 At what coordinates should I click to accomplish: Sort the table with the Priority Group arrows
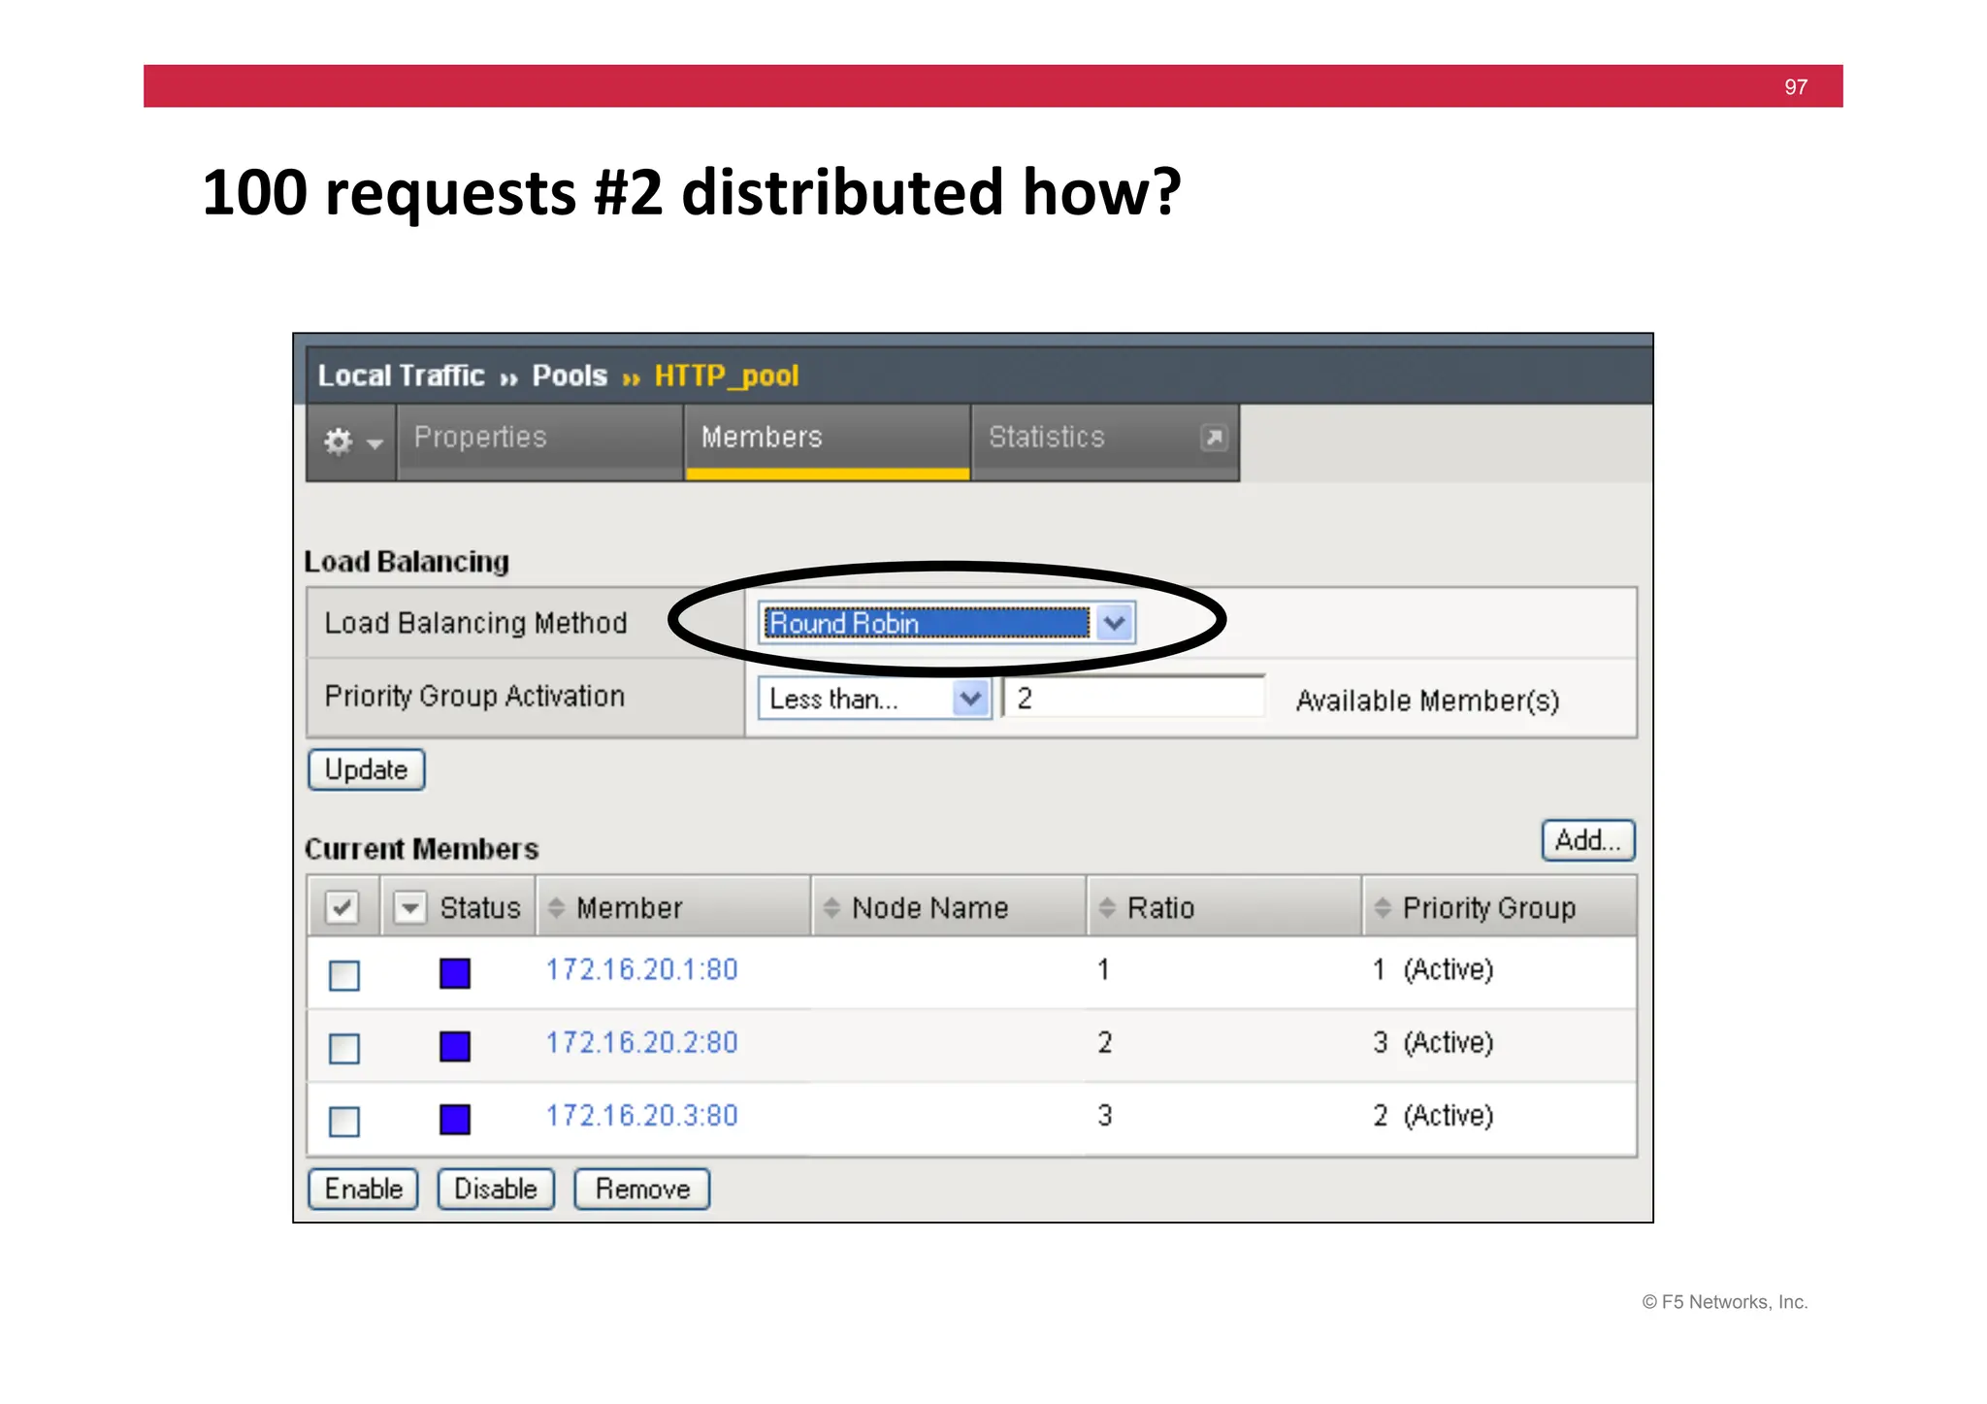[1383, 908]
